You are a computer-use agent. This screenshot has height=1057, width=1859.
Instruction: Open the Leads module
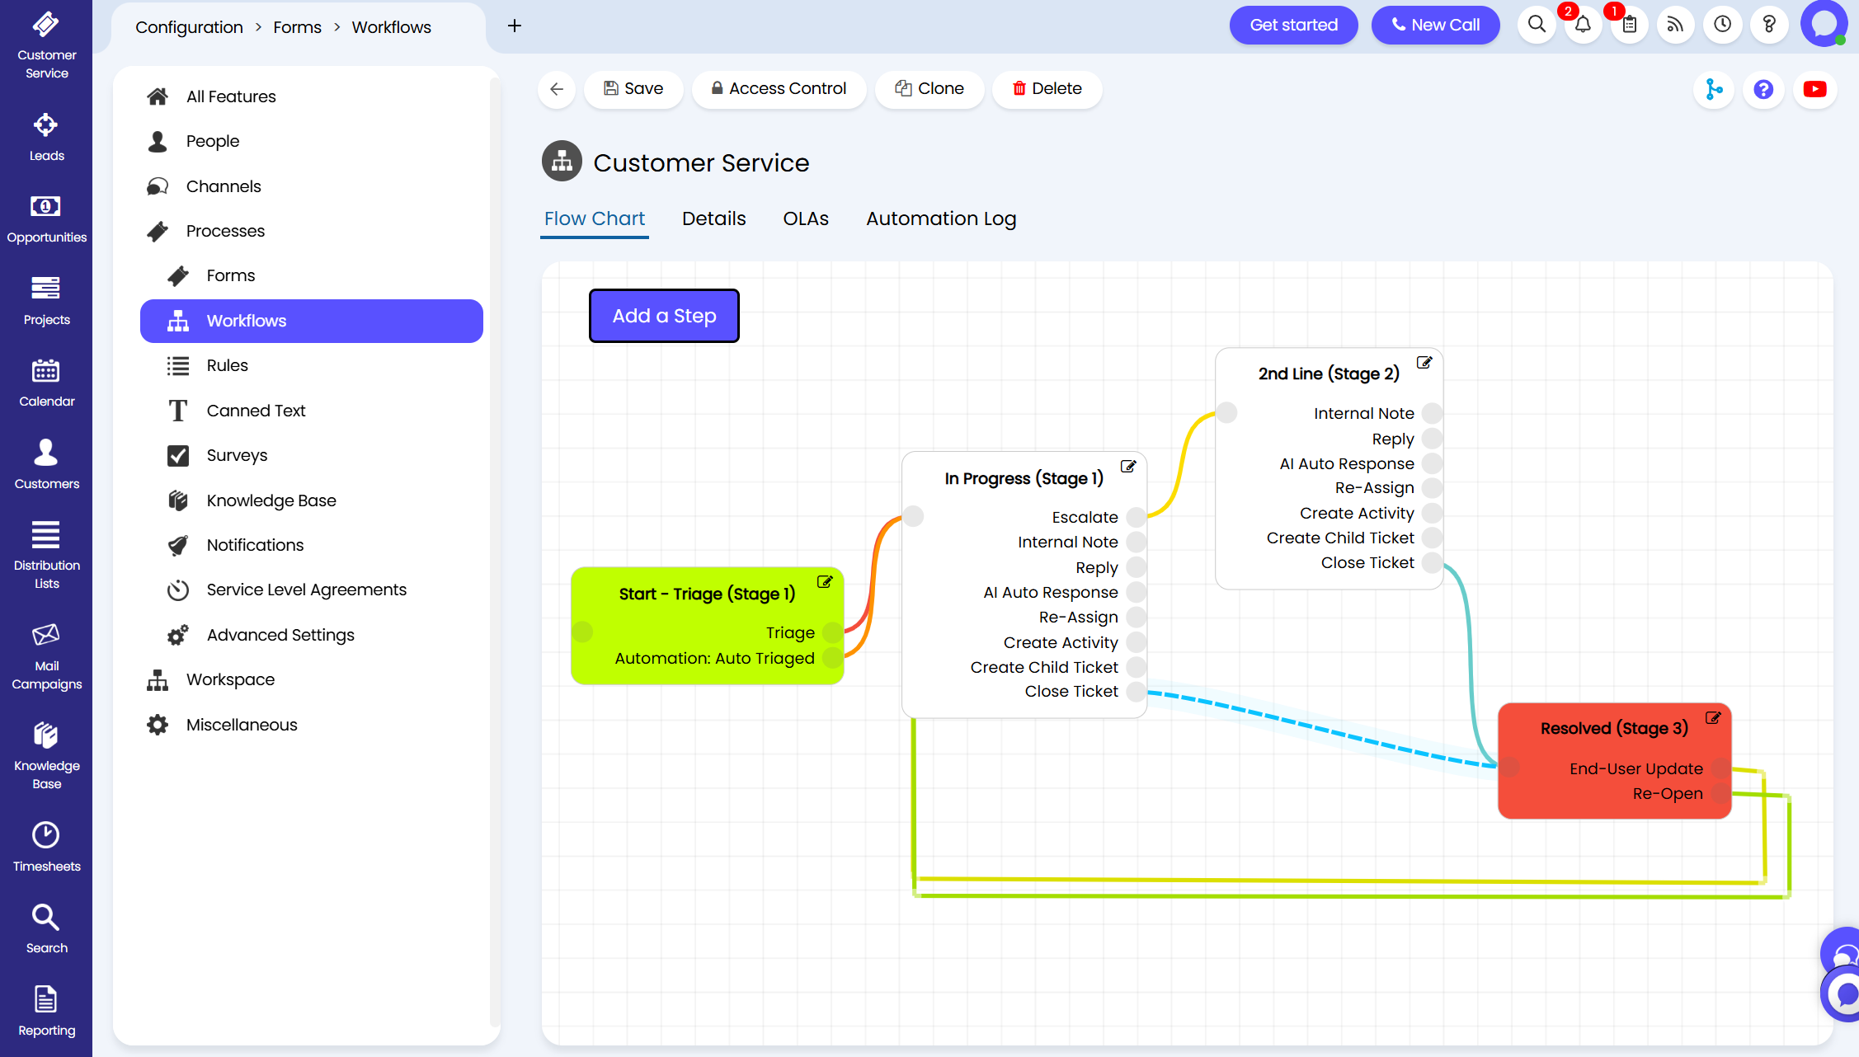pyautogui.click(x=46, y=138)
